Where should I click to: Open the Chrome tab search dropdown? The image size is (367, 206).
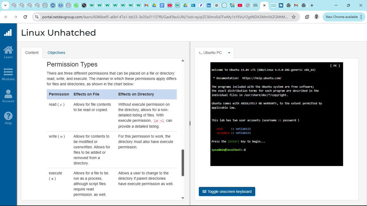click(x=5, y=5)
